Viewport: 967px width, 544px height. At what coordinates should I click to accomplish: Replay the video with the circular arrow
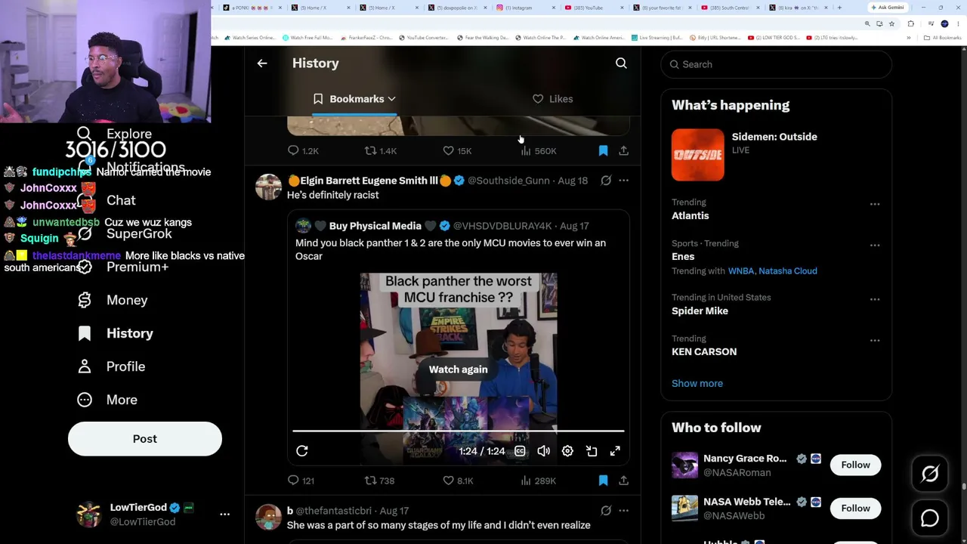302,451
